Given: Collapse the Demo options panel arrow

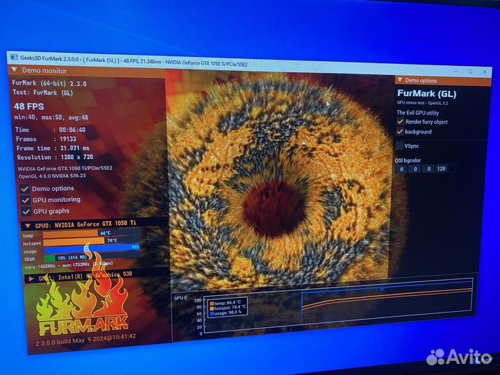Looking at the screenshot, I should coord(399,81).
